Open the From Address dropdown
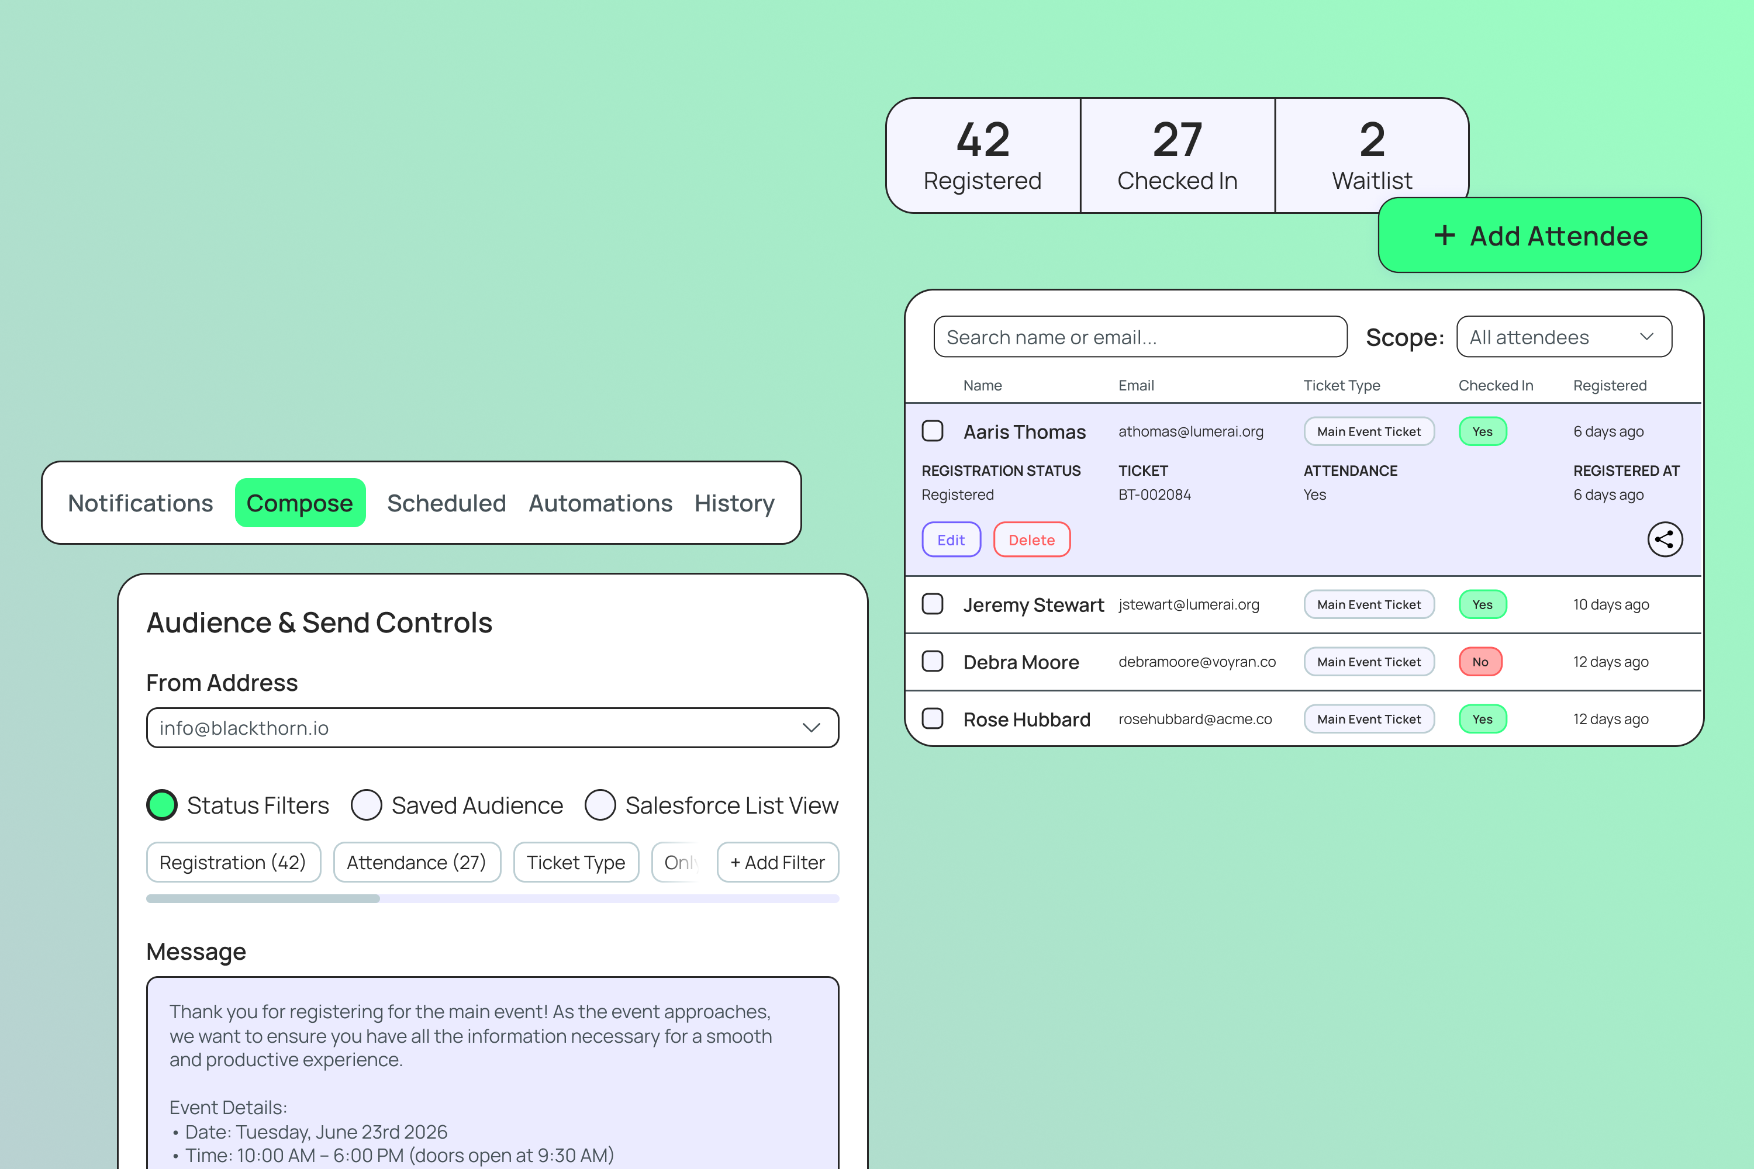The image size is (1754, 1169). [492, 728]
